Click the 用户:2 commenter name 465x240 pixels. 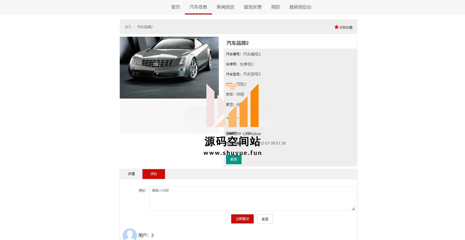pos(146,235)
